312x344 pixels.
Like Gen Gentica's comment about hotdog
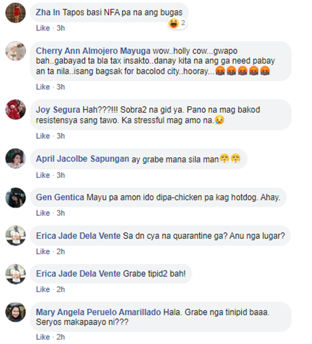[x=43, y=213]
